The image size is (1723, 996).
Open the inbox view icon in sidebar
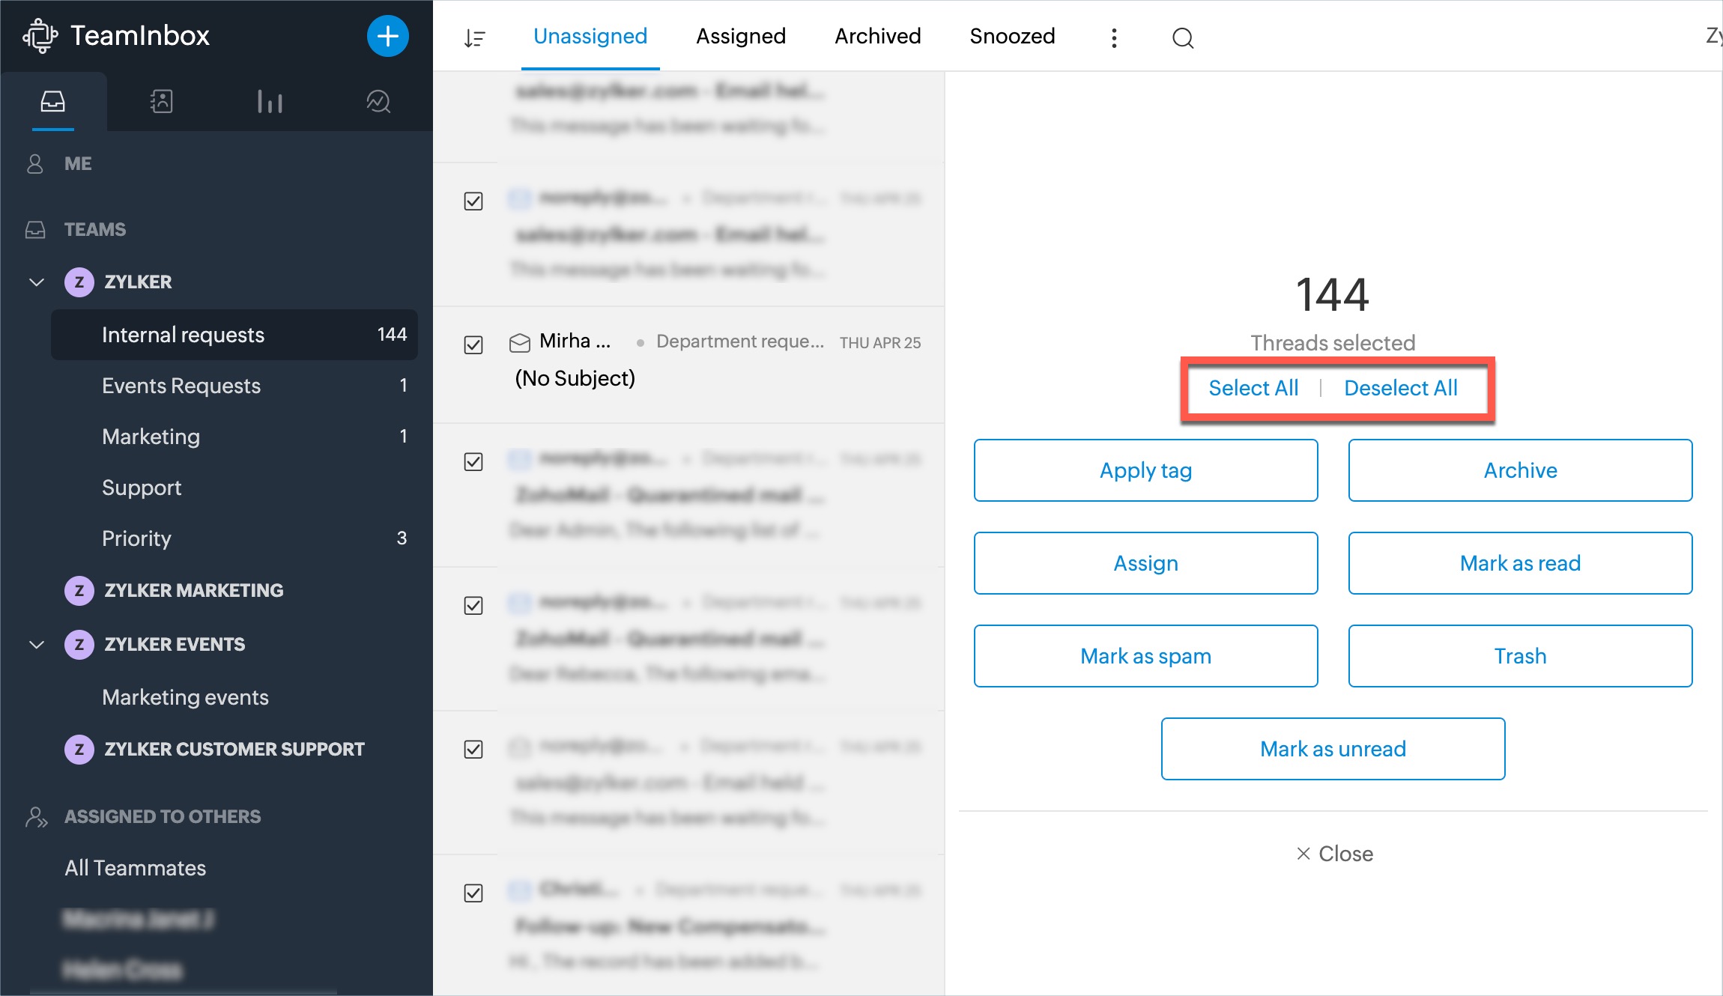coord(52,101)
